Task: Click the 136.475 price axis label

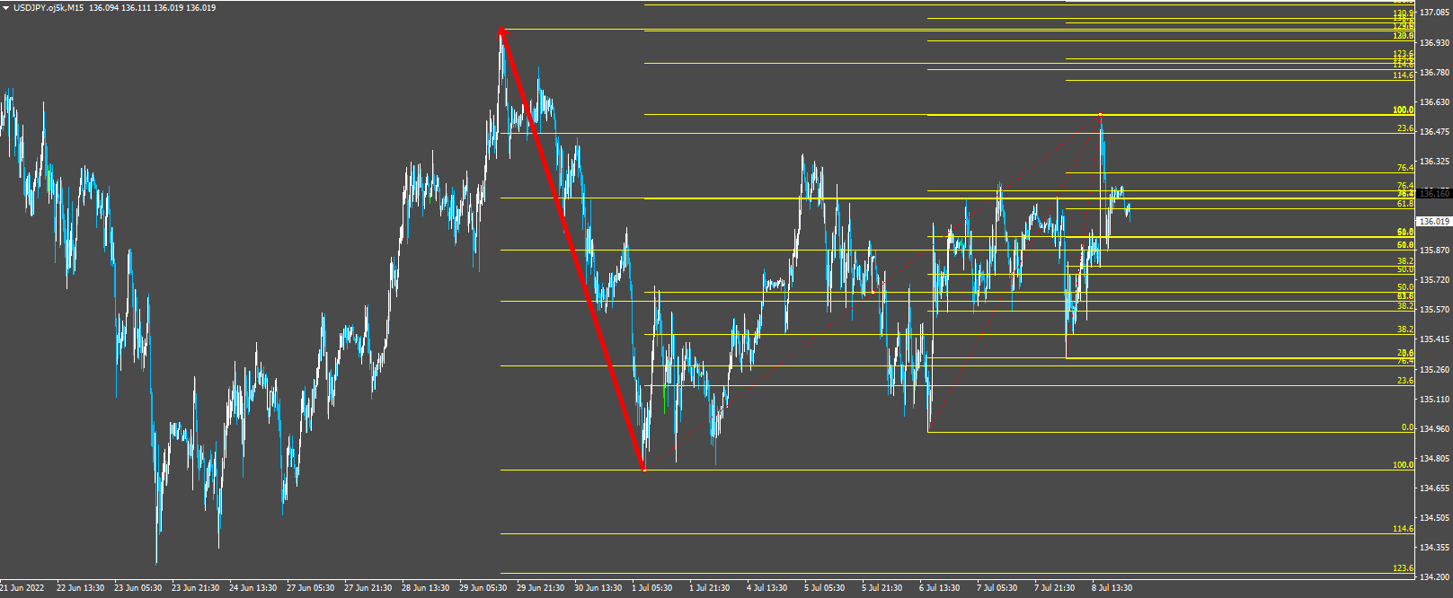Action: [1434, 132]
